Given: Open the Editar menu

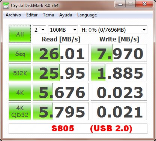Looking at the screenshot, I should [x=32, y=15].
